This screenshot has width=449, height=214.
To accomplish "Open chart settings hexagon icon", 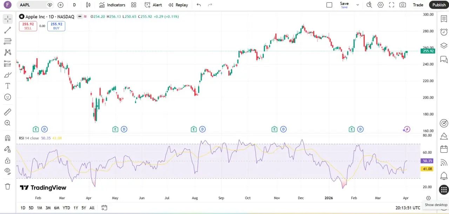I will click(x=381, y=5).
